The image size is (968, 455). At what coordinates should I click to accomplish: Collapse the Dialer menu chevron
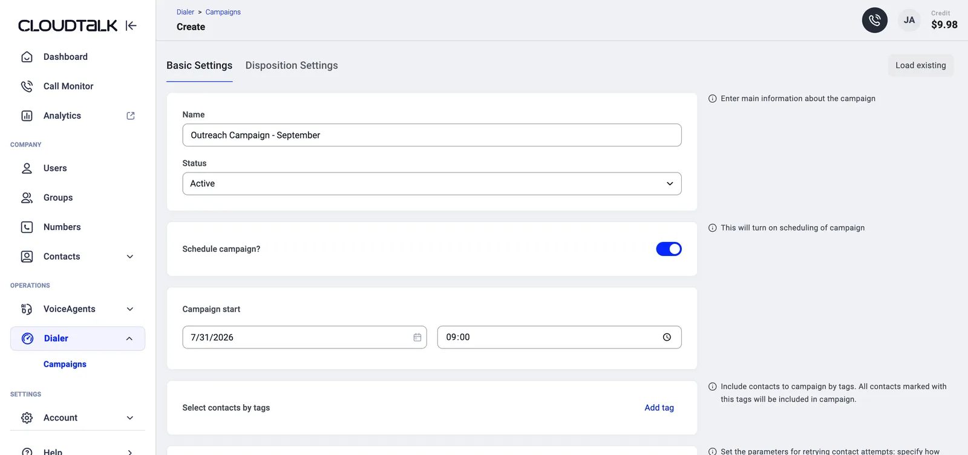pyautogui.click(x=129, y=338)
